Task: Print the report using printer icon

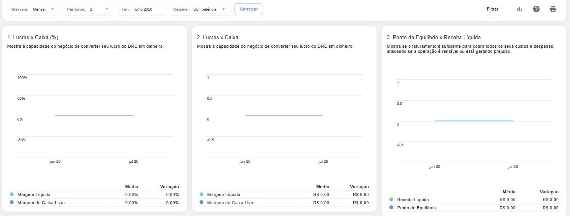Action: (553, 9)
